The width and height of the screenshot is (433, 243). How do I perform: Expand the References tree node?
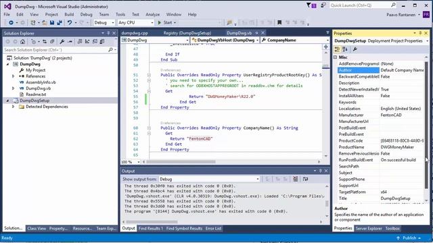[13, 76]
